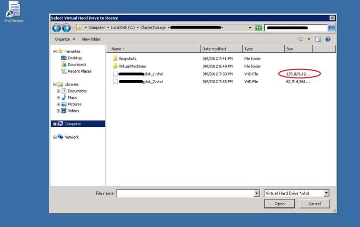This screenshot has width=360, height=227.
Task: Toggle the preview pane icon
Action: click(318, 39)
